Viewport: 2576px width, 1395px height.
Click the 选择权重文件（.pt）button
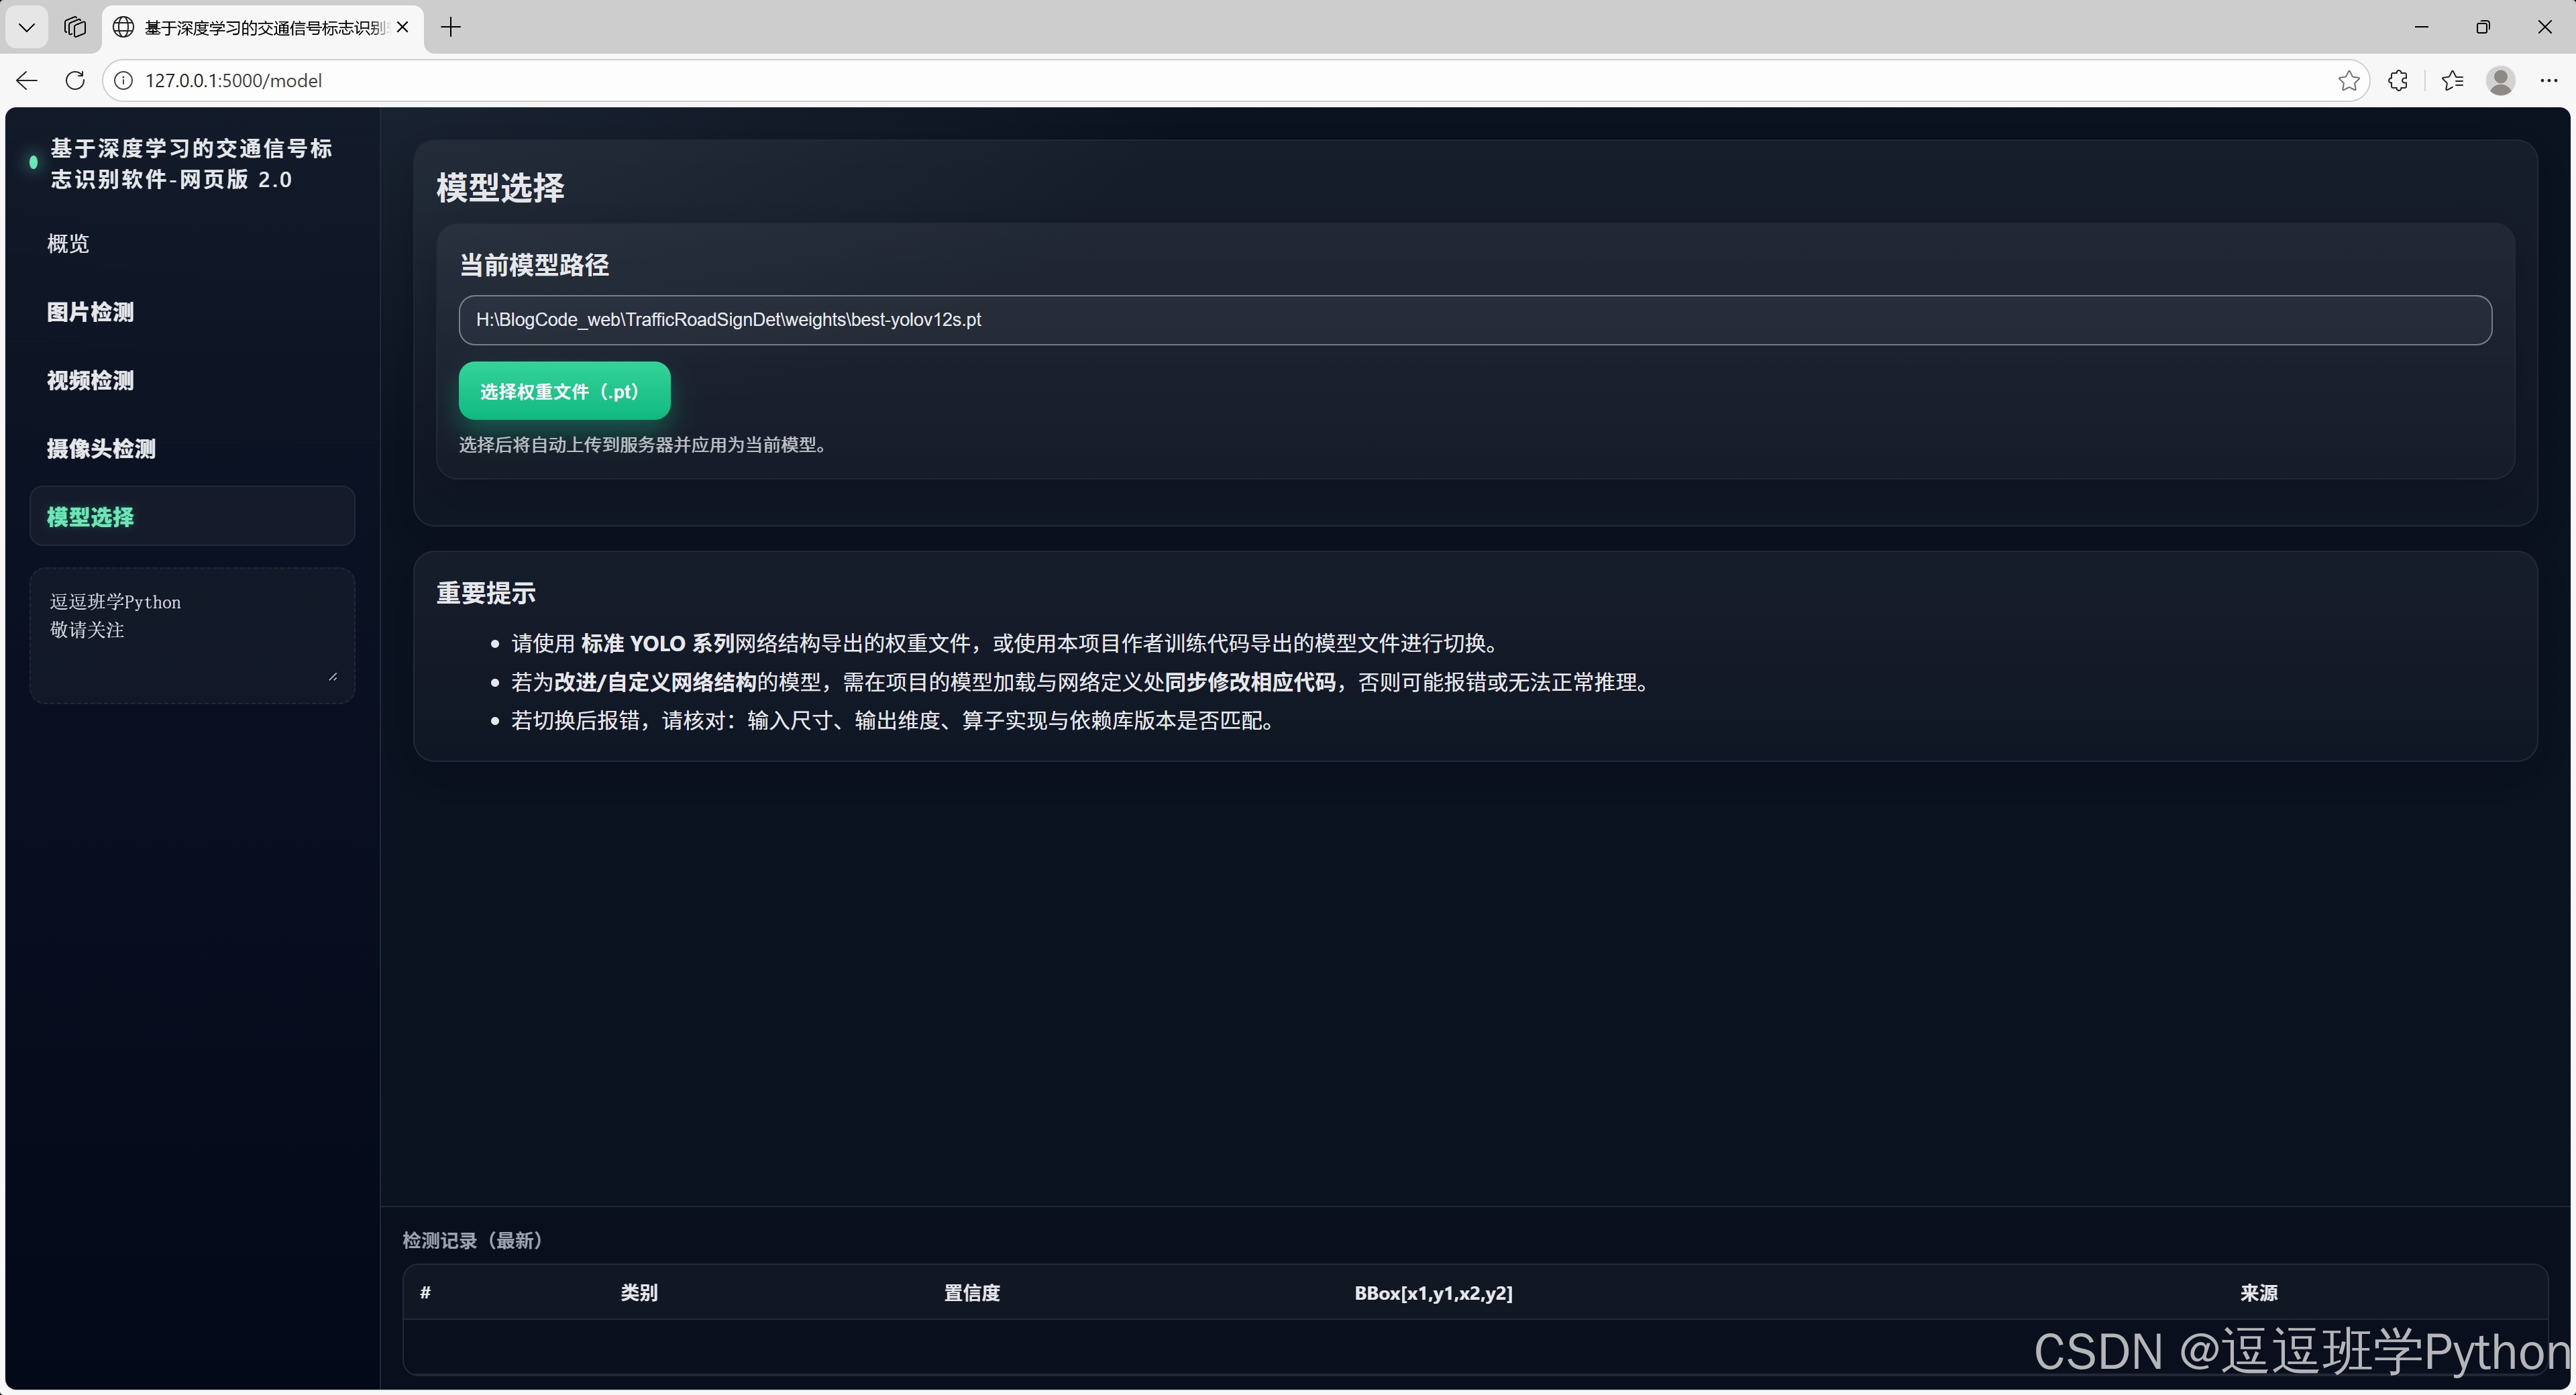pyautogui.click(x=564, y=391)
